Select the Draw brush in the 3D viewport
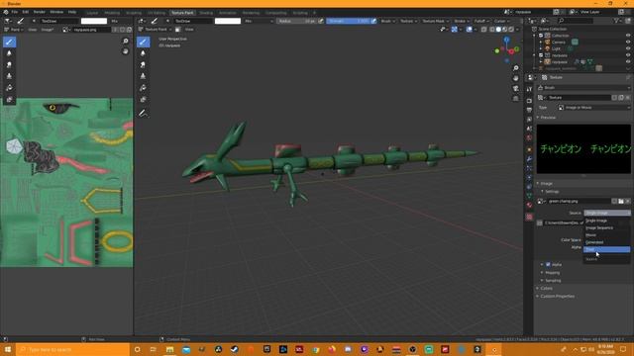The height and width of the screenshot is (356, 634). pyautogui.click(x=143, y=42)
